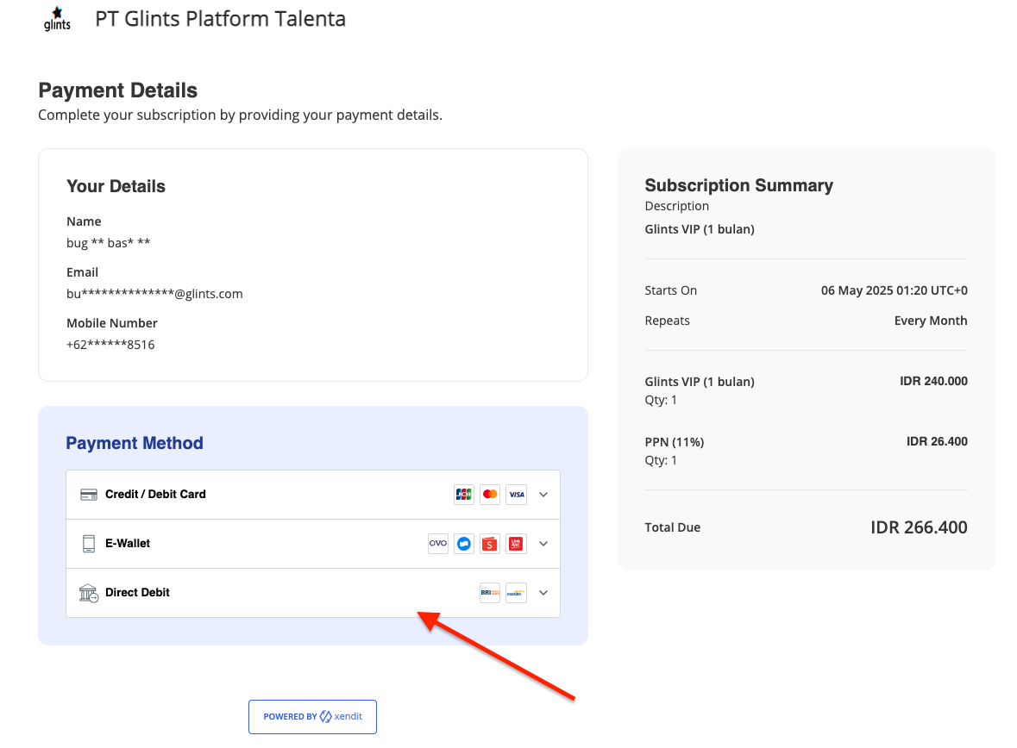Click the IDR 266.400 total amount
Image resolution: width=1017 pixels, height=748 pixels.
(x=919, y=527)
